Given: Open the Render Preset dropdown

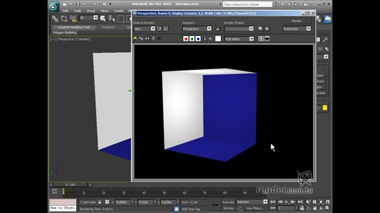Looking at the screenshot, I should 239,29.
